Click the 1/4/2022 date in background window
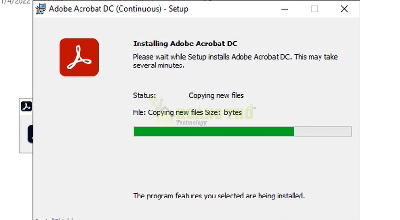 tap(15, 2)
